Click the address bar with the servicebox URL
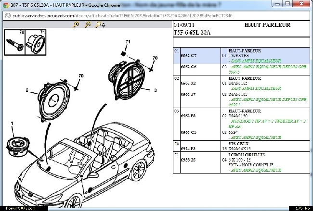 pyautogui.click(x=156, y=16)
